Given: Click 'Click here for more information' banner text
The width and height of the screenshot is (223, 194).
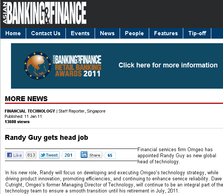Looking at the screenshot, I should click(x=168, y=65).
